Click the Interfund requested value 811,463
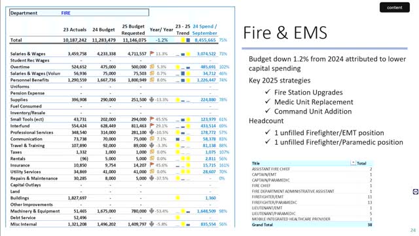Image resolution: width=419 pixels, height=236 pixels. (139, 126)
